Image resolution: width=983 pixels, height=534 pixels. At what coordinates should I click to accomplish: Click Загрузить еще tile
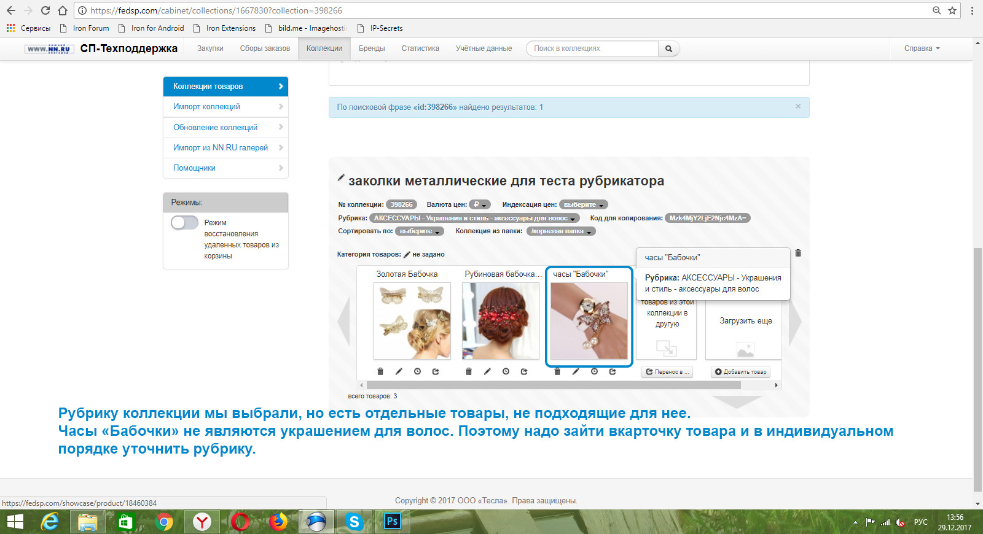(745, 321)
